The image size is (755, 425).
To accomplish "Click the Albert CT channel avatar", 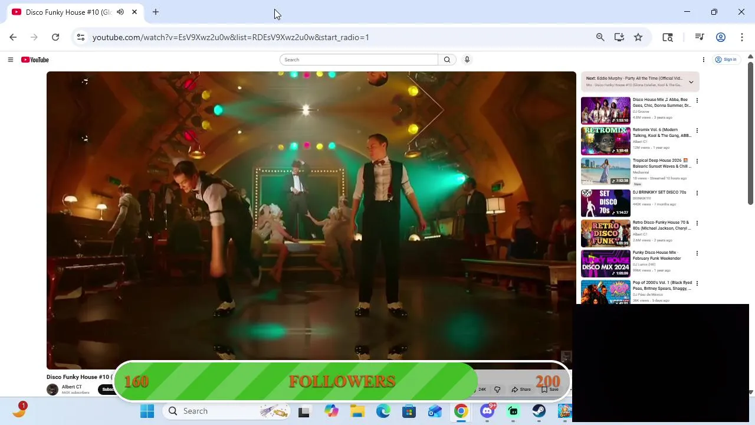I will tap(52, 390).
